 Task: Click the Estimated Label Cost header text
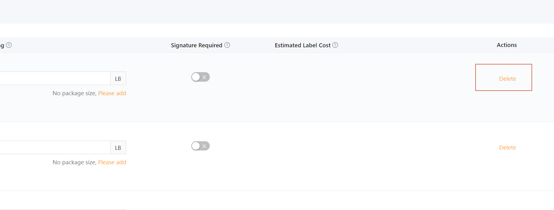pyautogui.click(x=303, y=45)
